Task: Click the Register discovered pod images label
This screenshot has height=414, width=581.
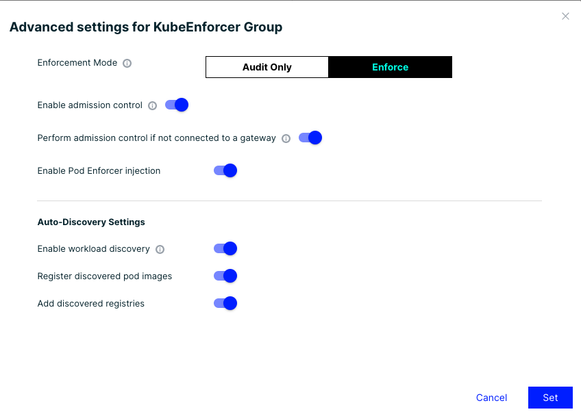Action: tap(104, 276)
